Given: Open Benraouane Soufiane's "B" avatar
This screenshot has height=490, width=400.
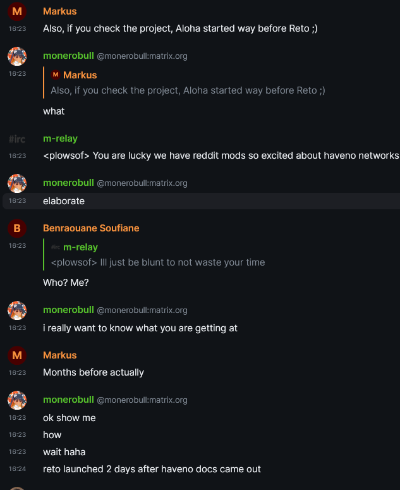Looking at the screenshot, I should coord(17,228).
